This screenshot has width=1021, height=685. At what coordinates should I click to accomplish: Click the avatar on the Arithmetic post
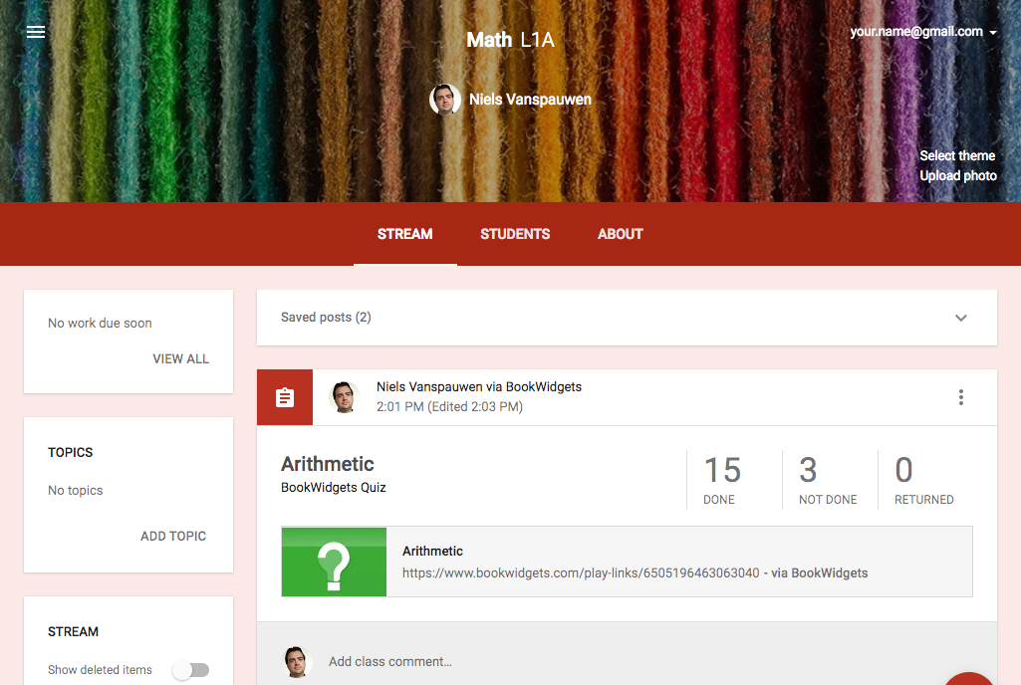point(344,396)
